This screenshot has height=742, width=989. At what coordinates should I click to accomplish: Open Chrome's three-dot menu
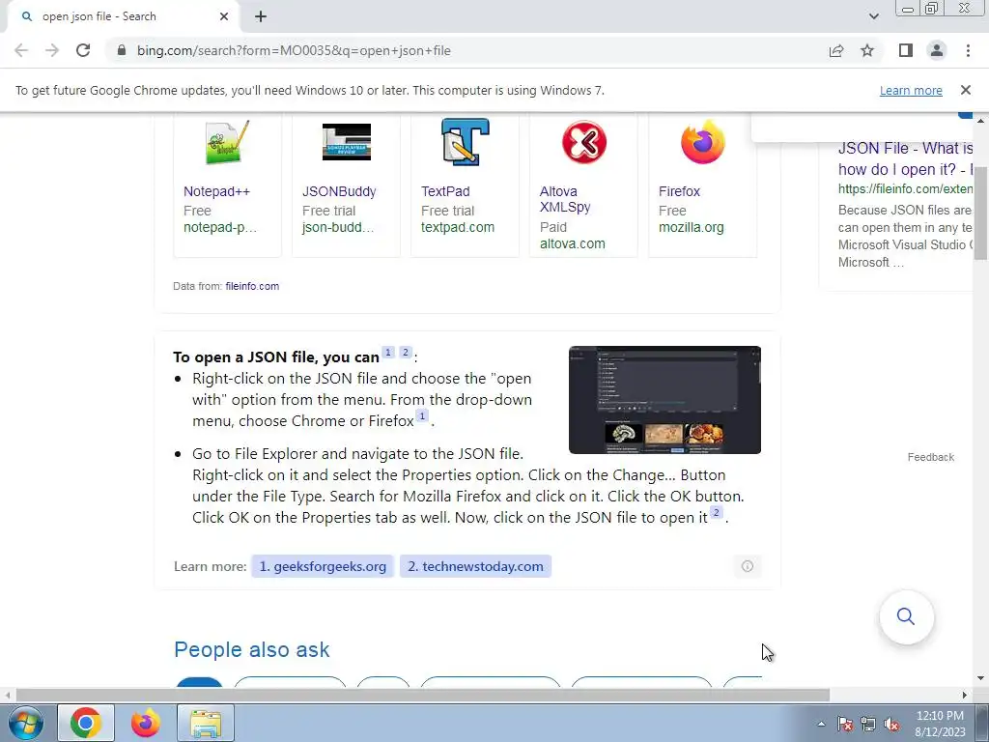tap(968, 50)
